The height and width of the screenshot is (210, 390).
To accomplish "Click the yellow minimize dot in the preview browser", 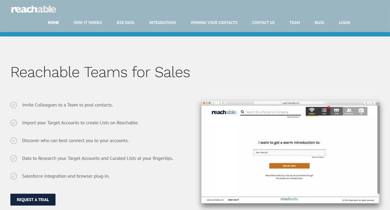I will tap(207, 103).
